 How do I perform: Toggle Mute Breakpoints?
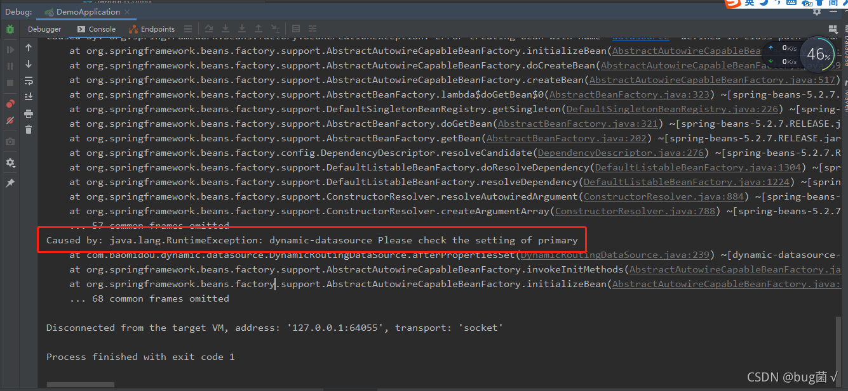pyautogui.click(x=9, y=119)
